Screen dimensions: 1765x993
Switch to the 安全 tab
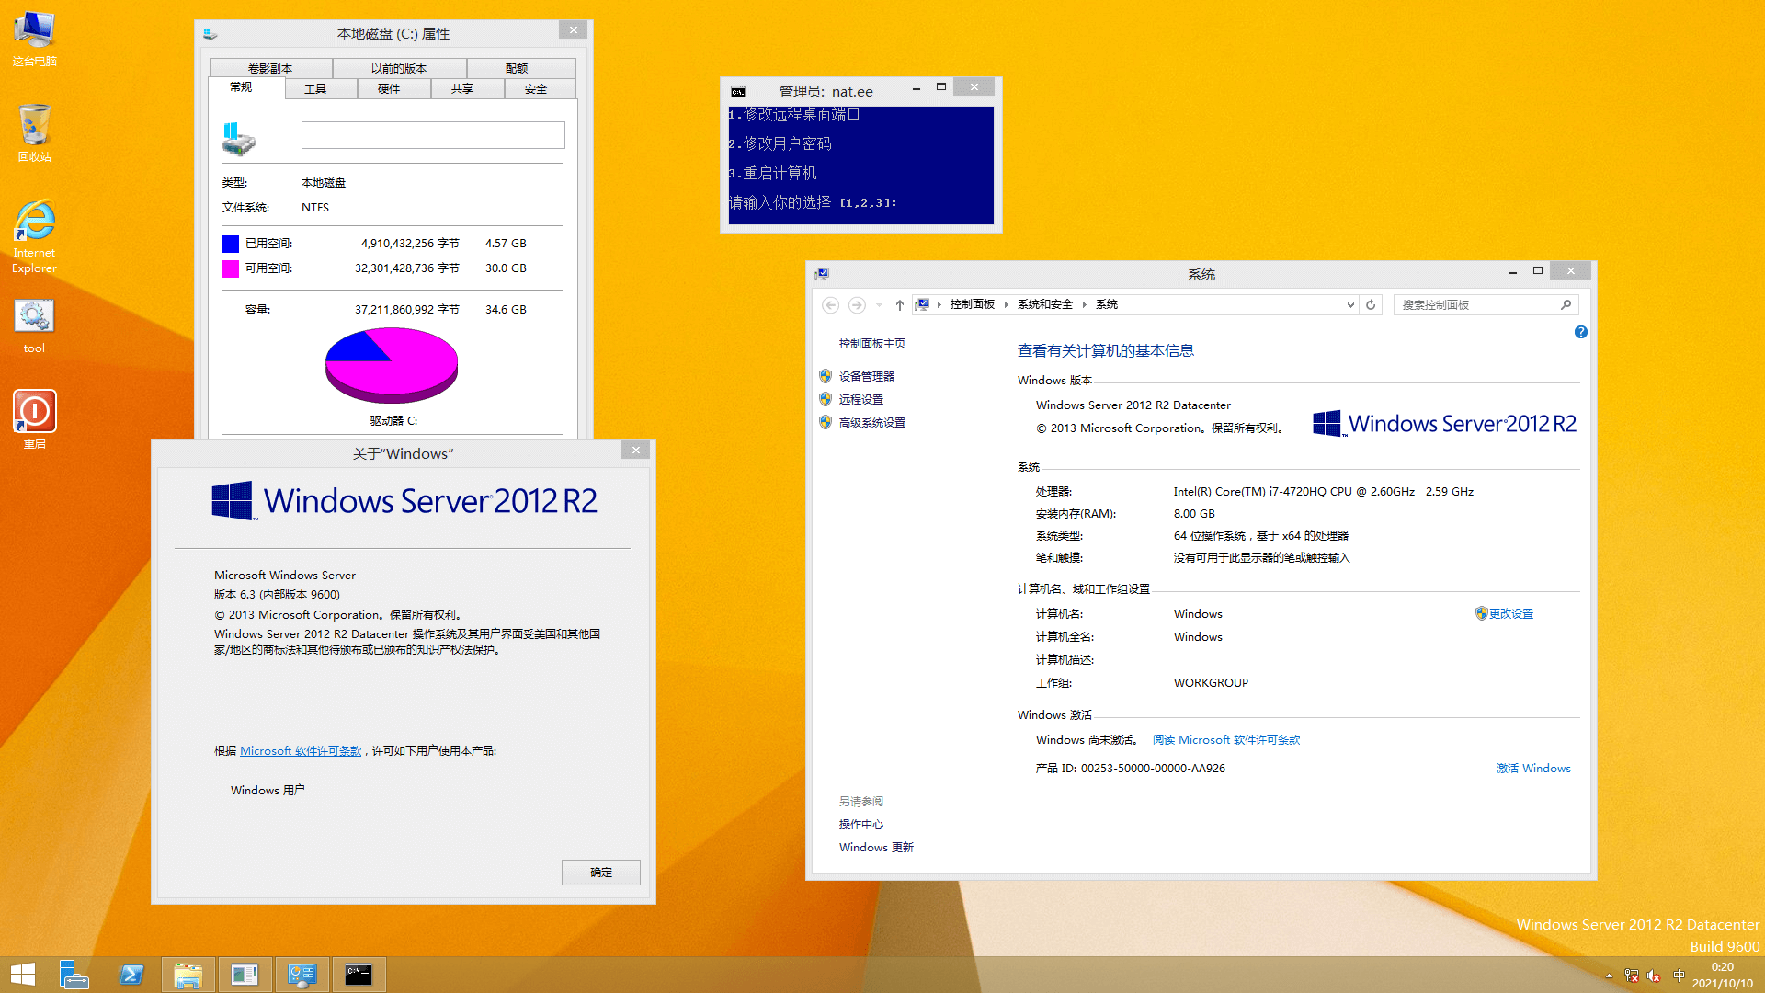pyautogui.click(x=536, y=89)
